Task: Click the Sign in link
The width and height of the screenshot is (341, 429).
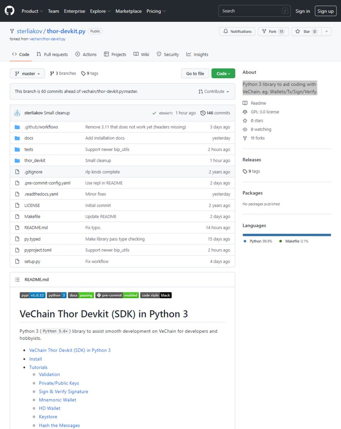Action: coord(302,11)
